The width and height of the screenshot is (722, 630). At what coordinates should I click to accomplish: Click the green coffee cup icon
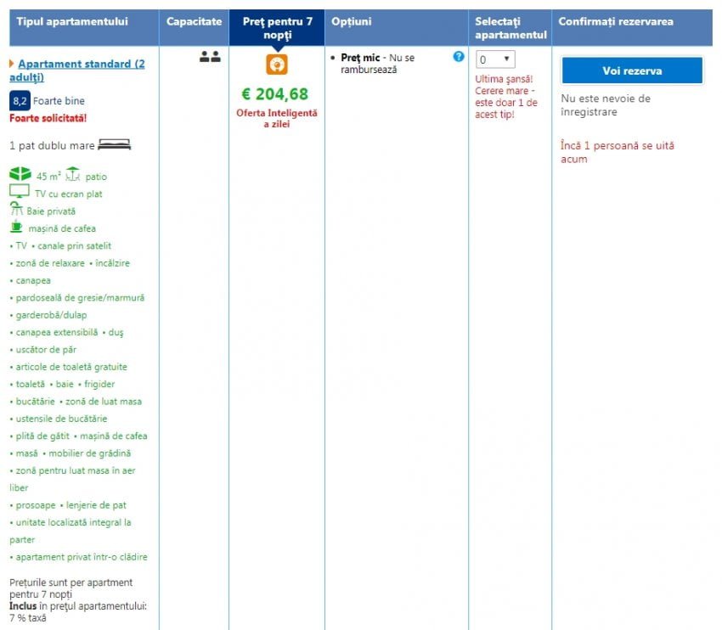click(x=16, y=227)
